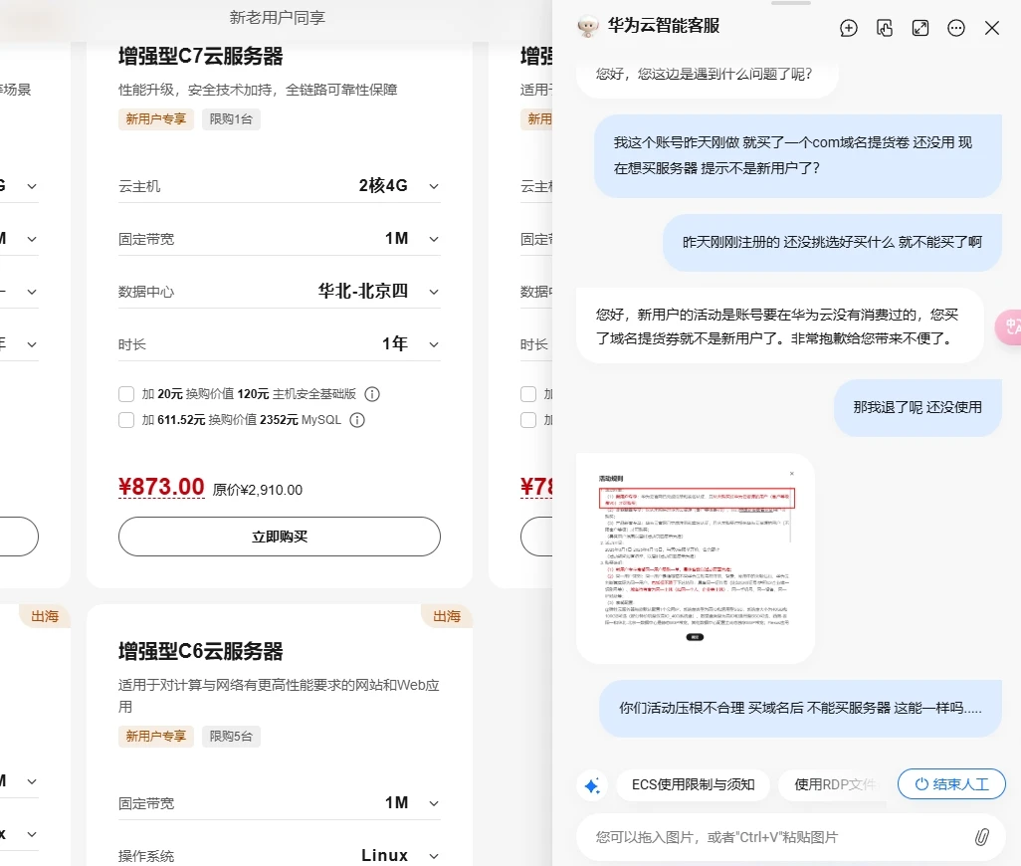The height and width of the screenshot is (866, 1021).
Task: Expand the chat panel to full size
Action: (920, 28)
